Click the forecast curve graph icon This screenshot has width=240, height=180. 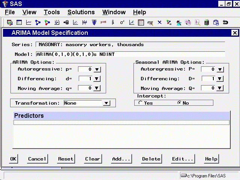(132, 22)
